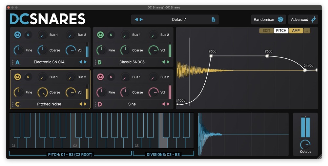
Task: Click the Randomiser dice icon
Action: click(x=280, y=19)
